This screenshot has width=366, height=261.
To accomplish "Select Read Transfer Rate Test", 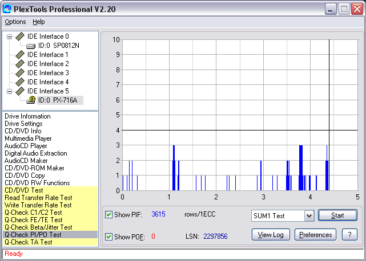I will coord(50,198).
